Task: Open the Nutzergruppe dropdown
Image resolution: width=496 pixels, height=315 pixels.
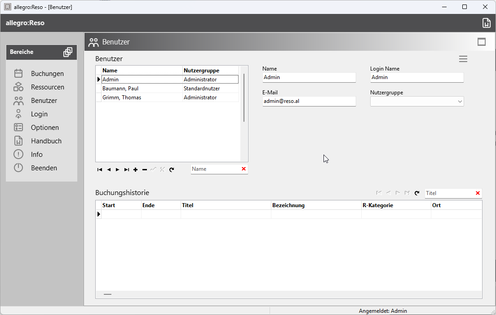Action: (460, 102)
